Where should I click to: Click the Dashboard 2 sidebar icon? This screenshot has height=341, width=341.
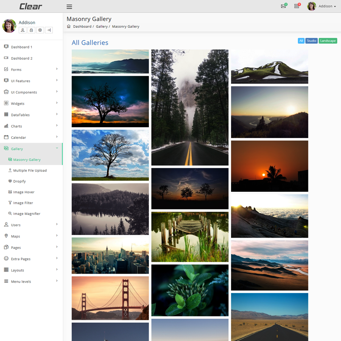[6, 58]
